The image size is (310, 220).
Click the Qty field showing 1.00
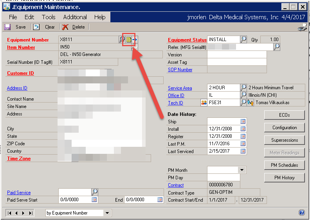tap(270, 39)
